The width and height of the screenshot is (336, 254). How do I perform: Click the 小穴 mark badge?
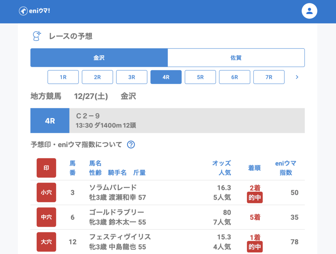46,192
